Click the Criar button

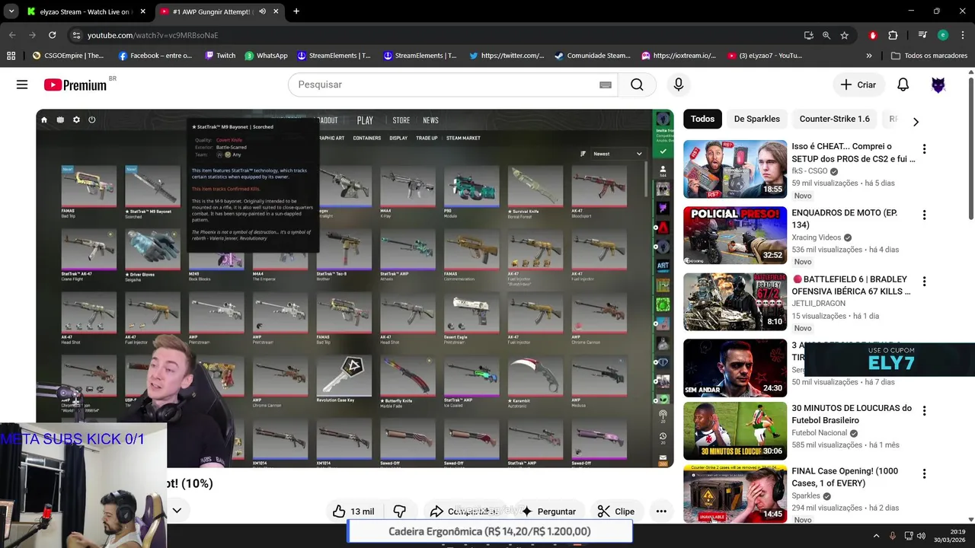tap(858, 84)
